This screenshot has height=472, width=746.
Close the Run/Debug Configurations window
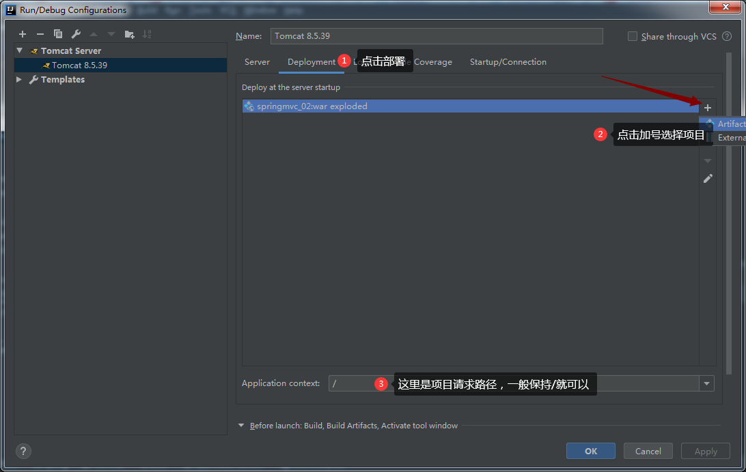click(726, 7)
